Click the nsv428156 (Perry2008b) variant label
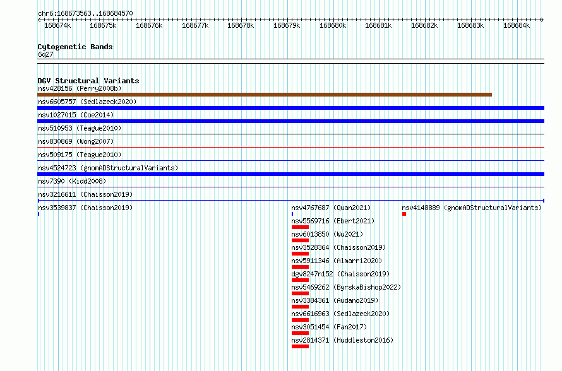Image resolution: width=562 pixels, height=371 pixels. pos(80,88)
